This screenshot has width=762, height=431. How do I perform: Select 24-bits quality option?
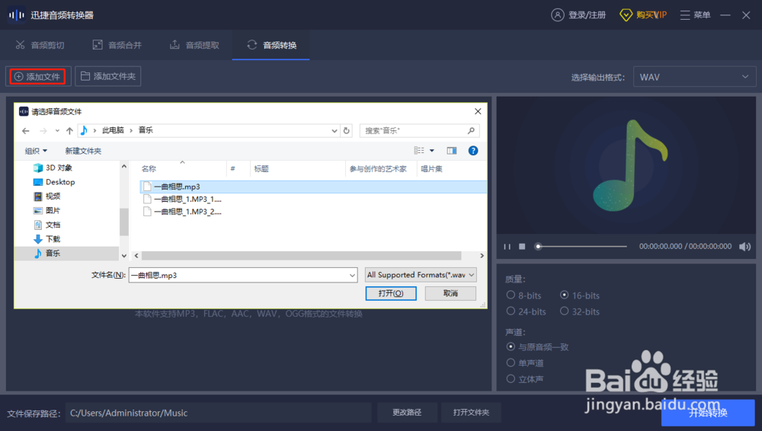tap(527, 311)
